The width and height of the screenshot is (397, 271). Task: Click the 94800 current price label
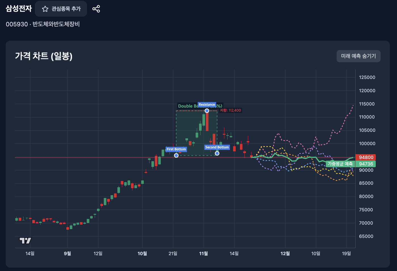pos(366,157)
